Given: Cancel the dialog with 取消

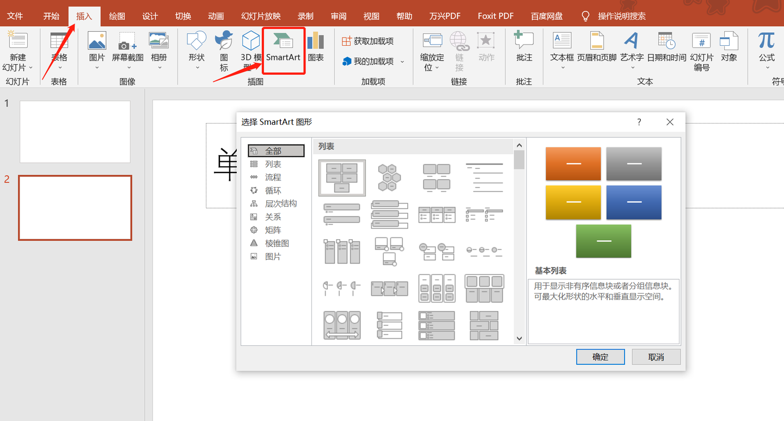Looking at the screenshot, I should point(656,357).
